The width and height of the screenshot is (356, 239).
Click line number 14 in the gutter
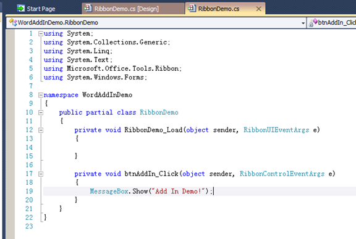29,148
